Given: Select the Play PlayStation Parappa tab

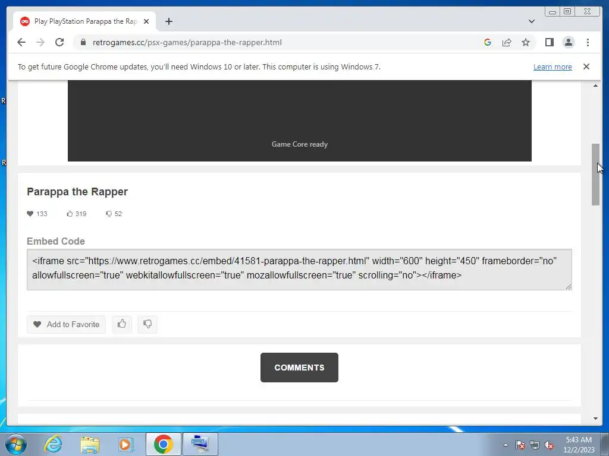Looking at the screenshot, I should click(x=84, y=21).
